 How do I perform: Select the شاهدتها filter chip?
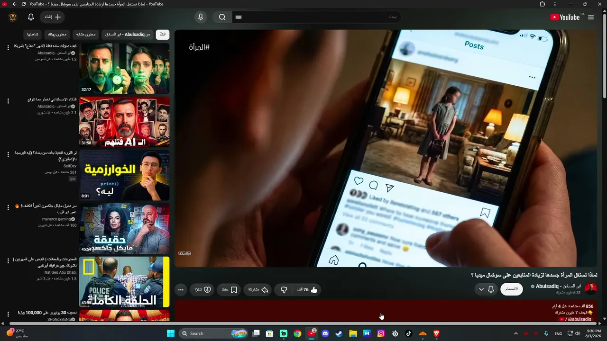pos(33,35)
